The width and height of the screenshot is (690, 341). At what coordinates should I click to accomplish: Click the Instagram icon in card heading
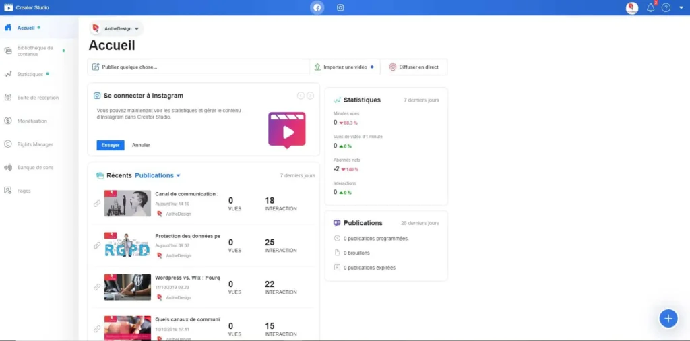pyautogui.click(x=97, y=96)
